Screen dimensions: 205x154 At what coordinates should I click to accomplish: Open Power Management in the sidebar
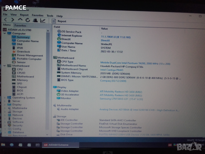(30, 55)
